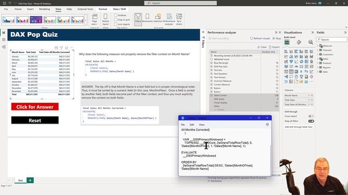Click the black Reset button

(x=35, y=120)
